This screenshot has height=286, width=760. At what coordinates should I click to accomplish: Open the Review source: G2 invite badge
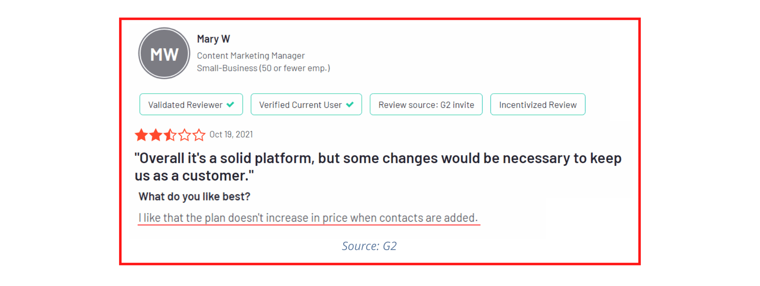pyautogui.click(x=426, y=104)
